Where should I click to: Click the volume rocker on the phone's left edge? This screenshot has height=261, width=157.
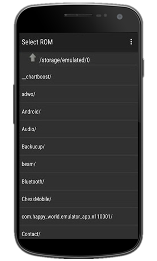(x=14, y=104)
